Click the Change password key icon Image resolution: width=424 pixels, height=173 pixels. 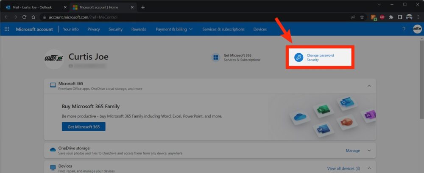click(x=298, y=58)
